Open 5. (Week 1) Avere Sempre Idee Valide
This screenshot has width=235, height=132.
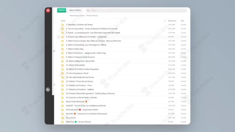click(93, 41)
